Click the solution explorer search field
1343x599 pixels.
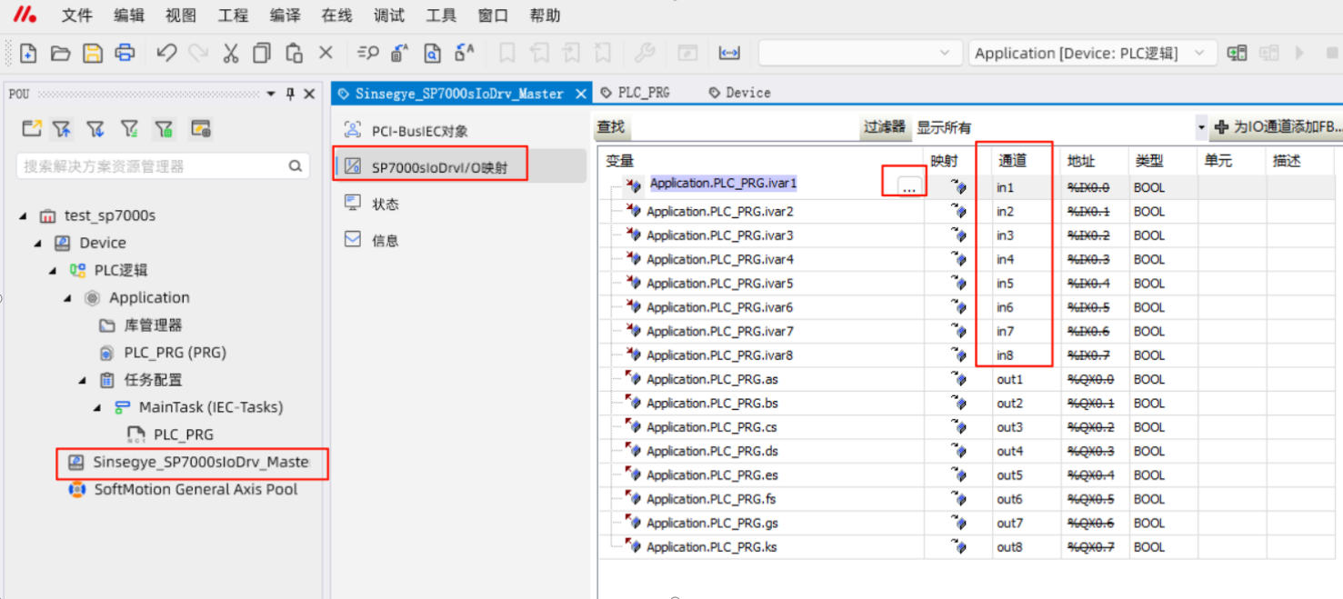tap(155, 166)
